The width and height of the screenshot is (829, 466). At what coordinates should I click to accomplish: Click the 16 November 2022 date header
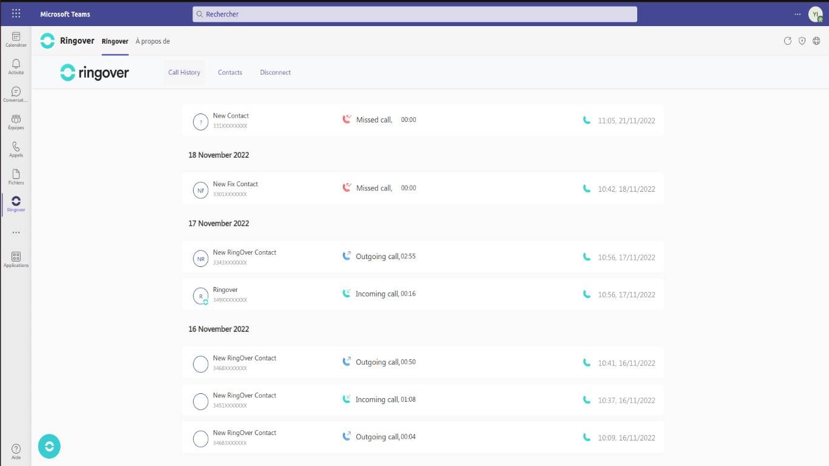coord(218,329)
